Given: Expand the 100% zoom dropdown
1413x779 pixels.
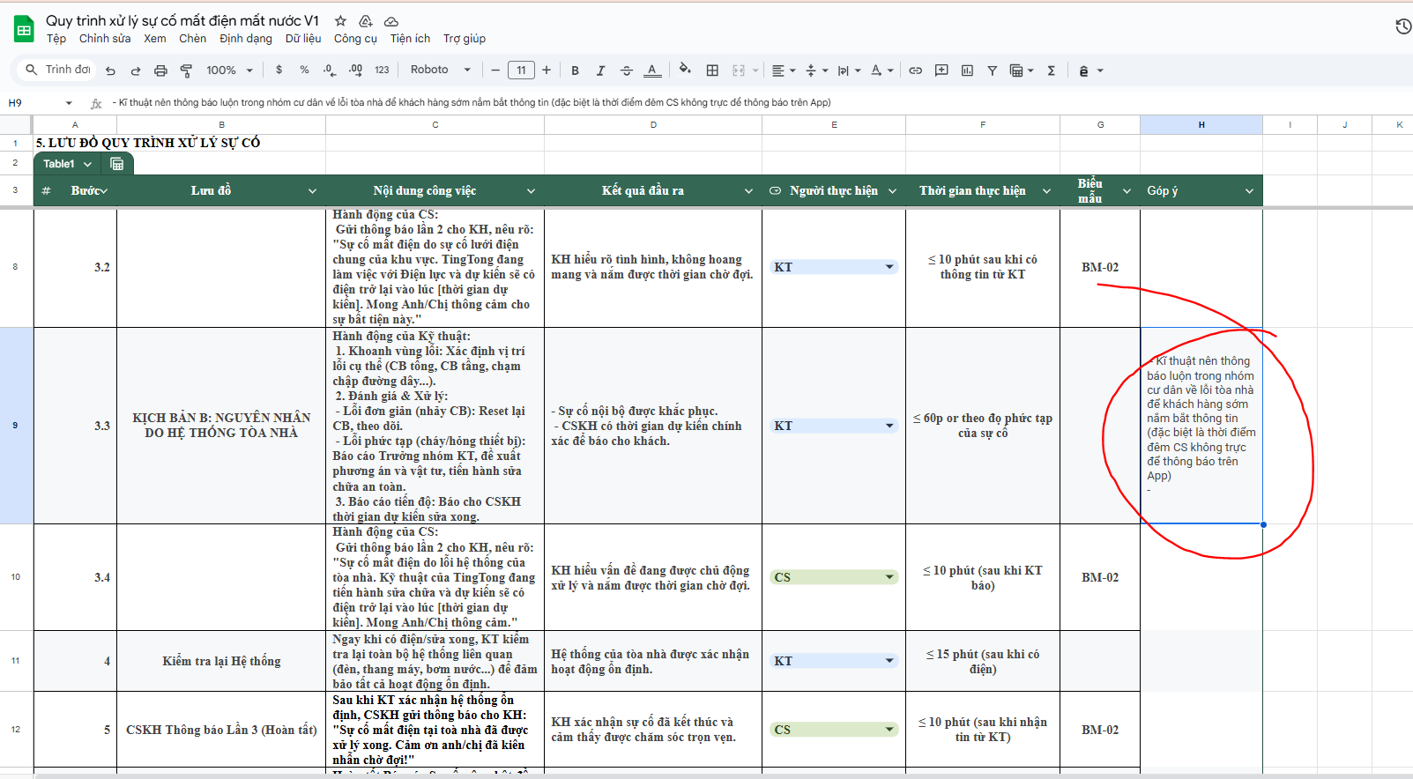Looking at the screenshot, I should 229,70.
